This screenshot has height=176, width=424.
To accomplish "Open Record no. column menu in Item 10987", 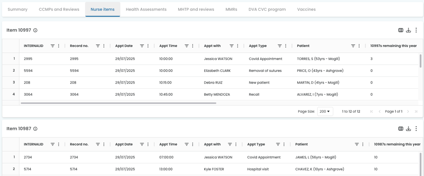I will click(104, 144).
